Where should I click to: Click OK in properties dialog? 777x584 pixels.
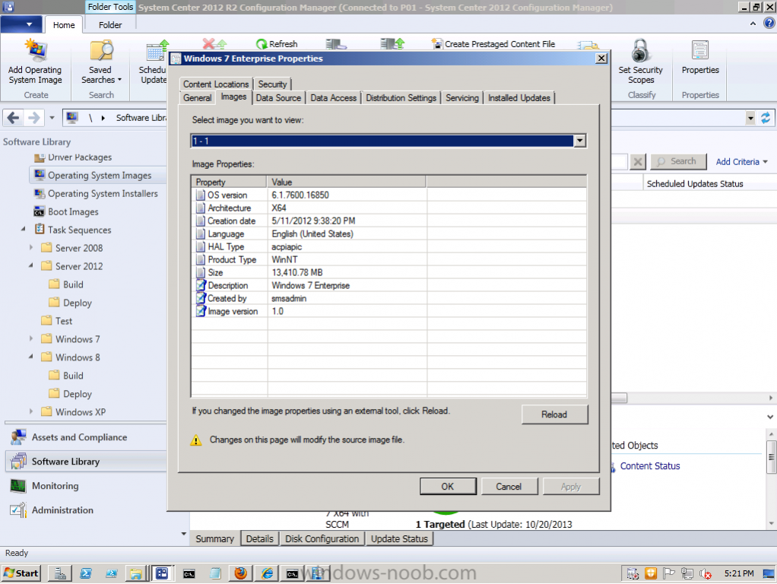tap(448, 487)
